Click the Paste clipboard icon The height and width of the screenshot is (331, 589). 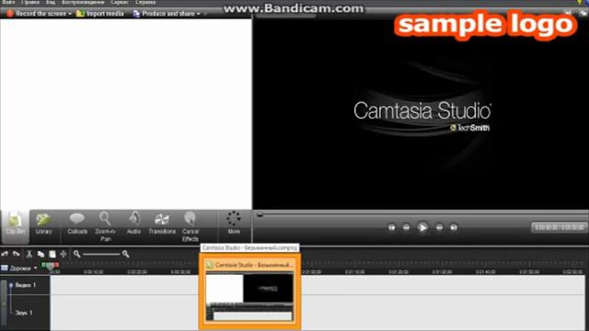(52, 254)
